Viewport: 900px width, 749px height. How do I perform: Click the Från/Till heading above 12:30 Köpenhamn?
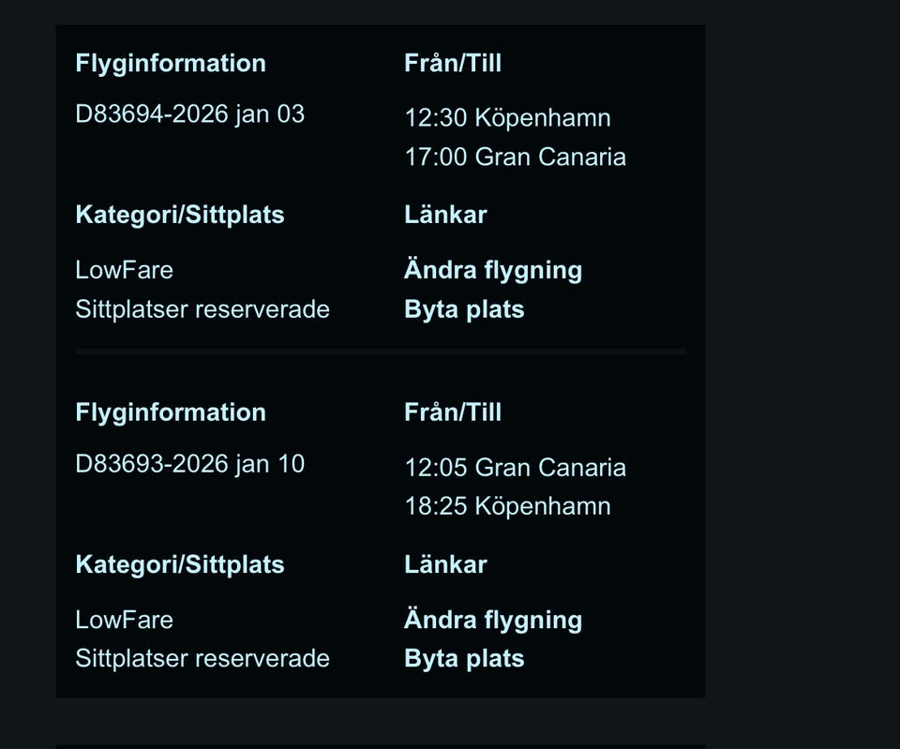(453, 64)
